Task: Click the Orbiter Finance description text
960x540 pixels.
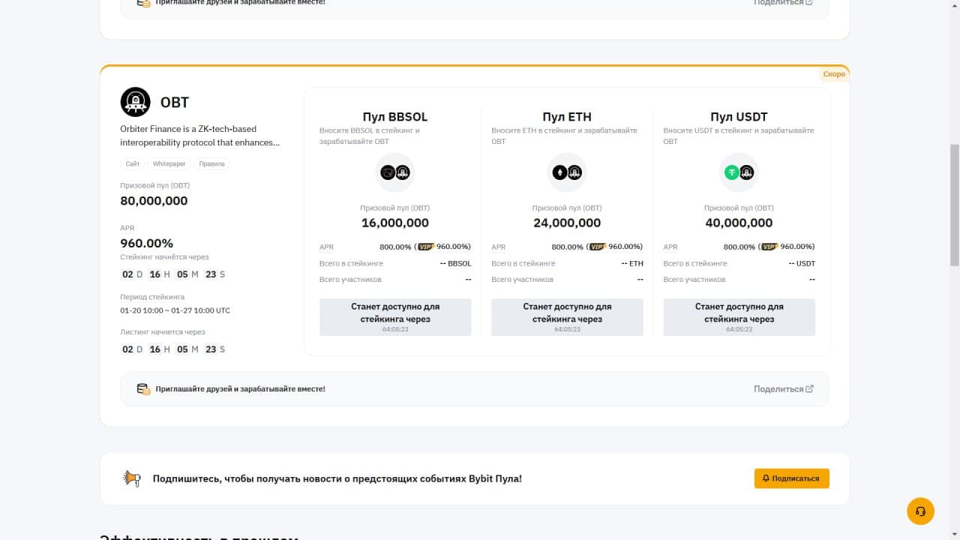Action: pyautogui.click(x=199, y=136)
